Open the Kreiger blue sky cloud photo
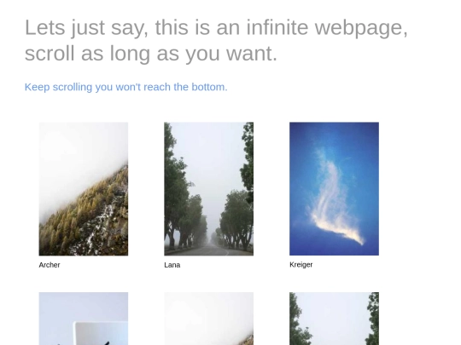The image size is (461, 345). pos(334,189)
